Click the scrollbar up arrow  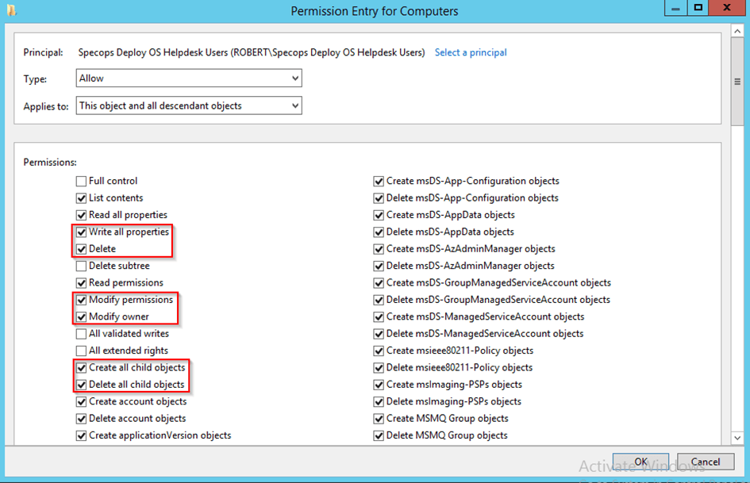pos(737,32)
